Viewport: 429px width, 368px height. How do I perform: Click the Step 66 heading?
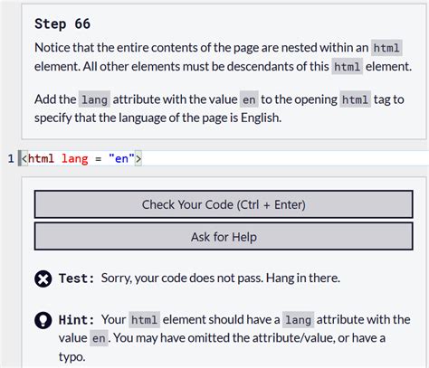[x=62, y=24]
